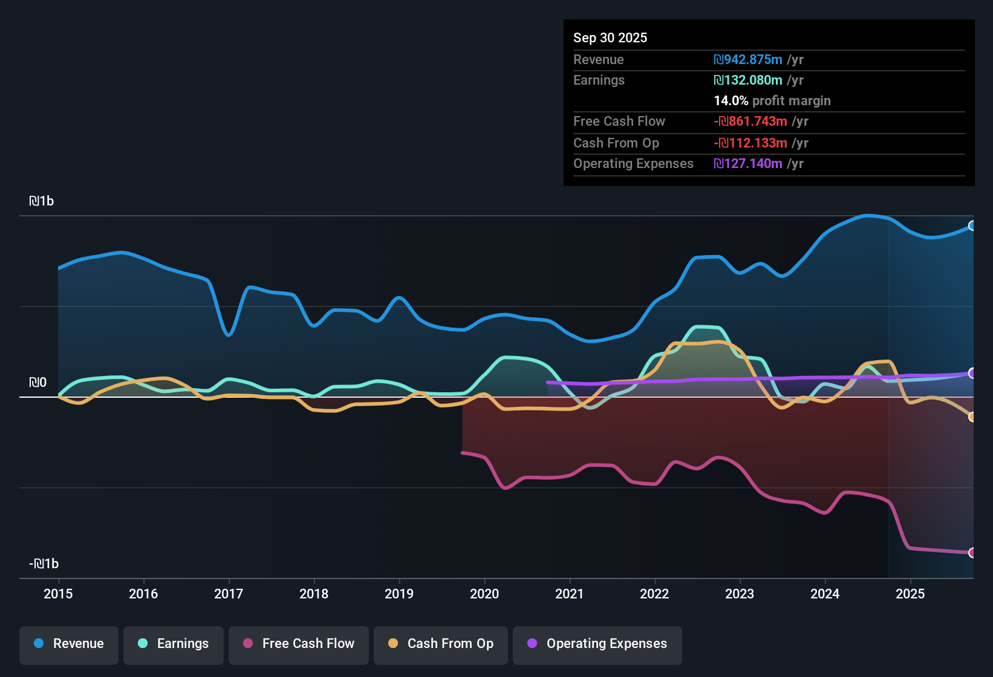Click the pink Free Cash Flow legend dot
Screen dimensions: 993x677
click(x=247, y=644)
